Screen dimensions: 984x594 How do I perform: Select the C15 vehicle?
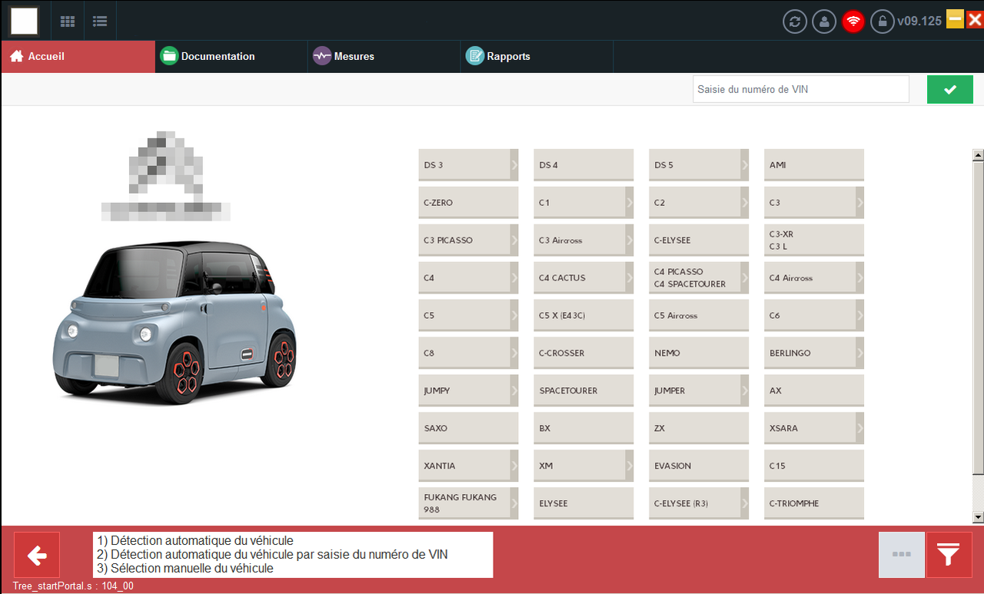(x=814, y=466)
